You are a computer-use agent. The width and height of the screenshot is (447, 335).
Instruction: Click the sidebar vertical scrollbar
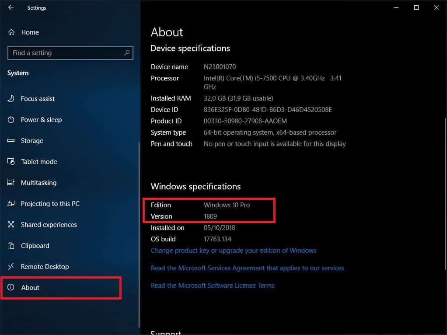click(x=139, y=235)
